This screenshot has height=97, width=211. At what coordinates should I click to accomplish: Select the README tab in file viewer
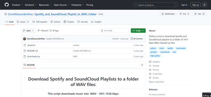pyautogui.click(x=29, y=65)
